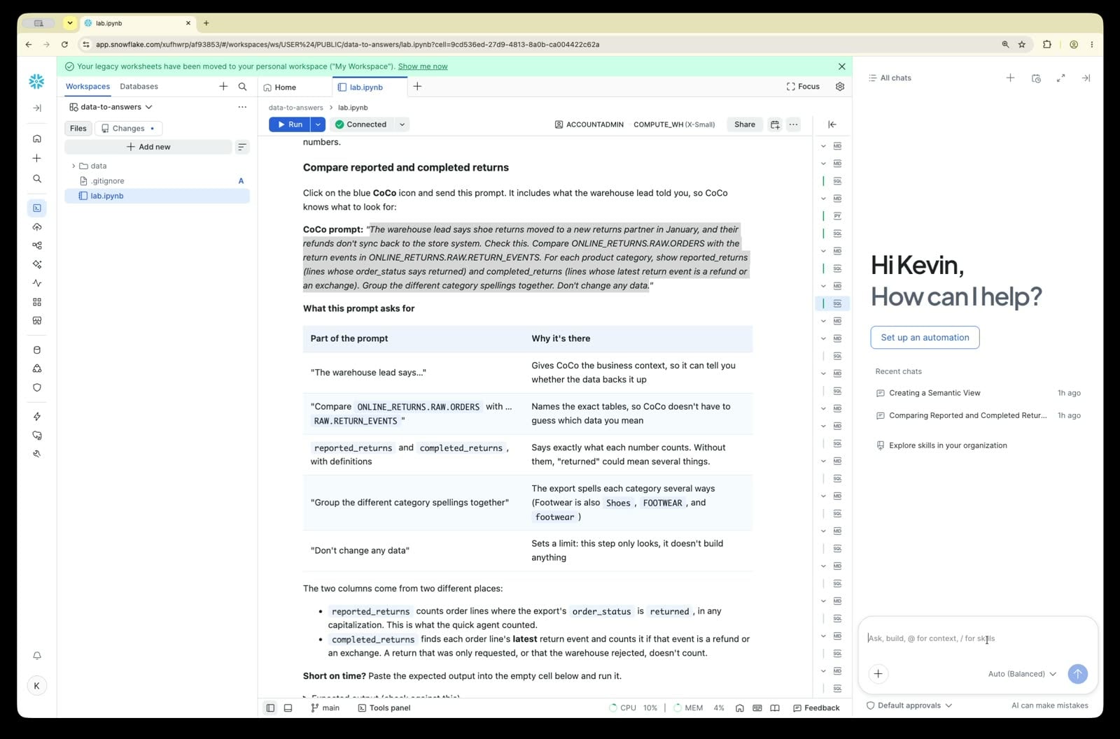Expand chat panel to full view
The height and width of the screenshot is (739, 1120).
coord(1060,78)
